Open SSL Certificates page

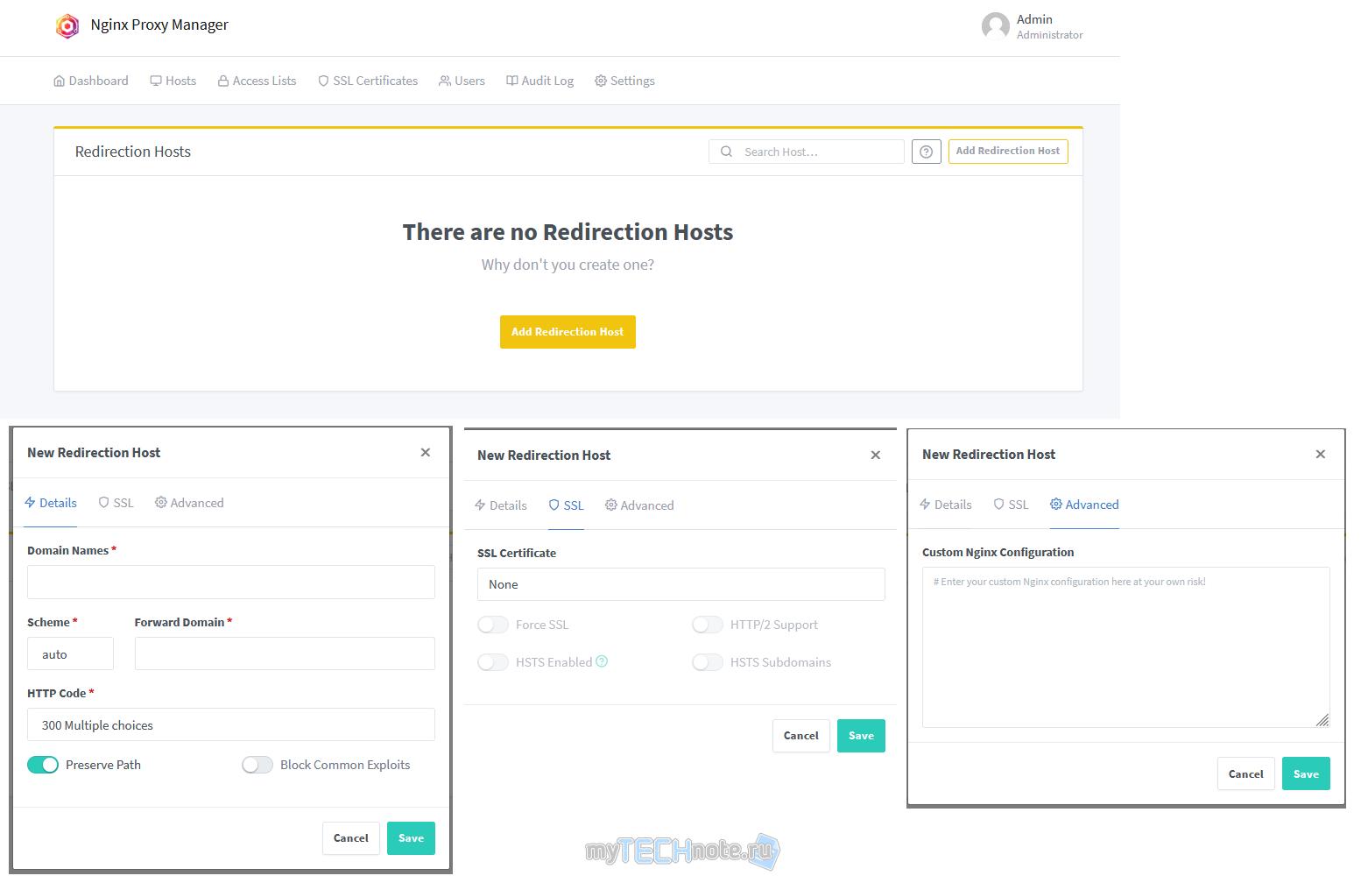pos(368,81)
